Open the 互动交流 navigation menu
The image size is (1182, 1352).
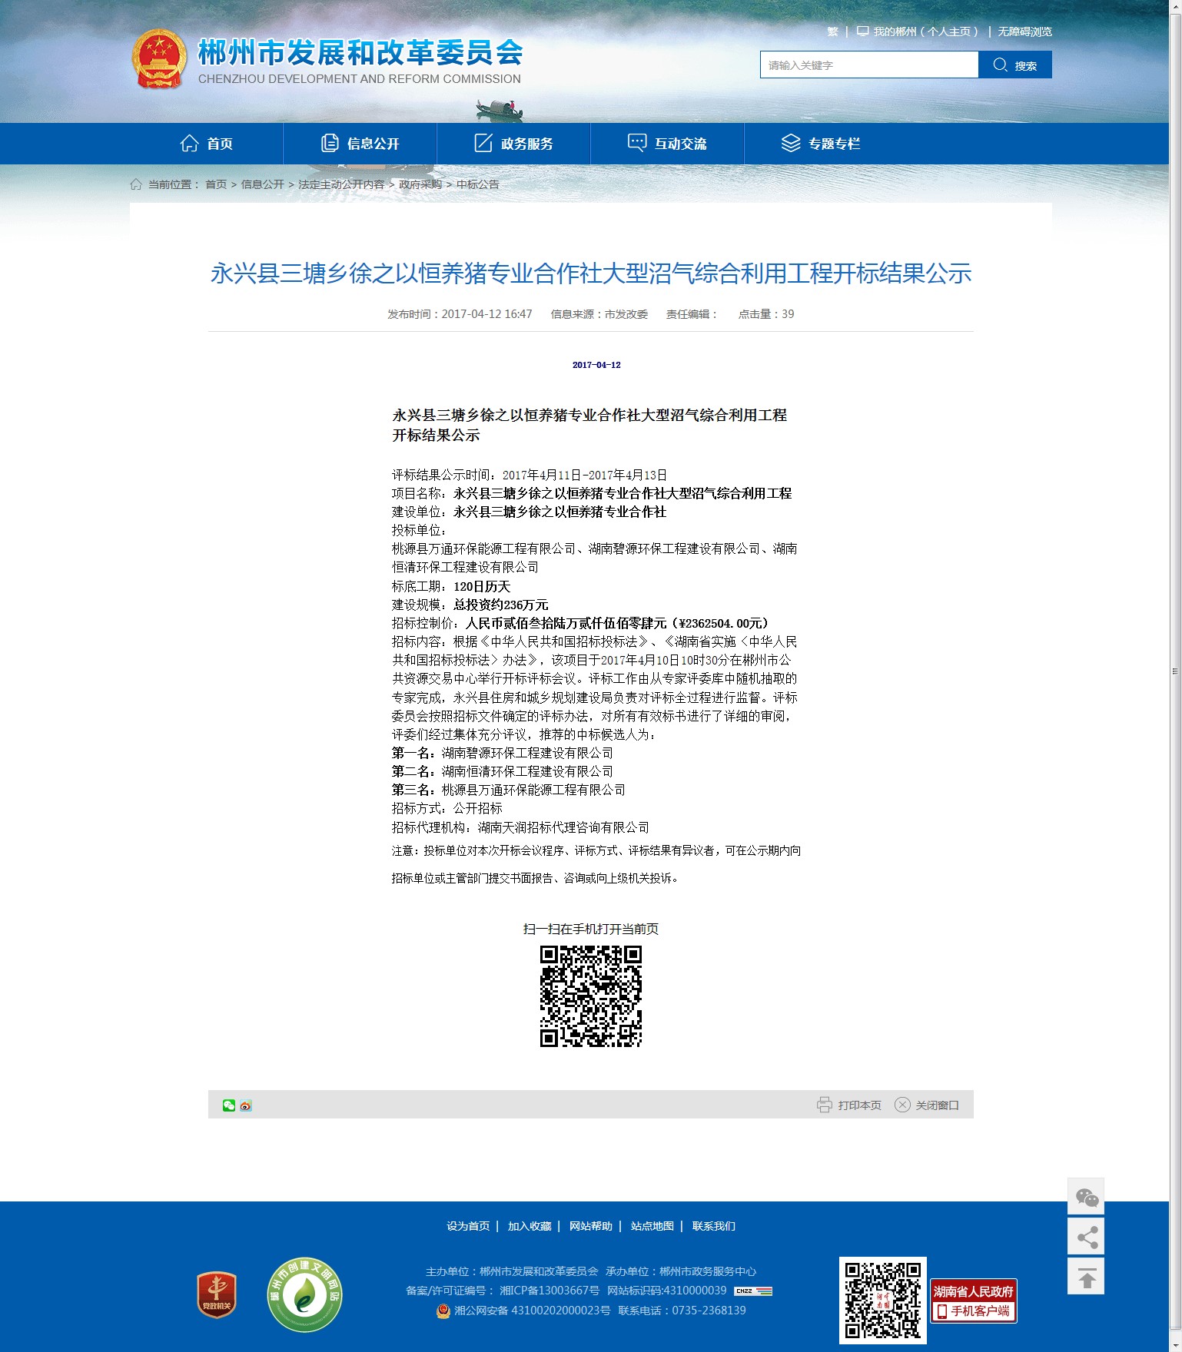click(668, 144)
